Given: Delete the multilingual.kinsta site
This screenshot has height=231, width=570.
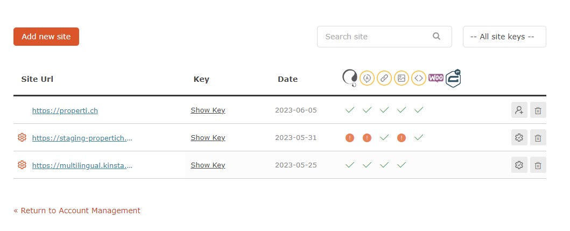Looking at the screenshot, I should click(538, 165).
